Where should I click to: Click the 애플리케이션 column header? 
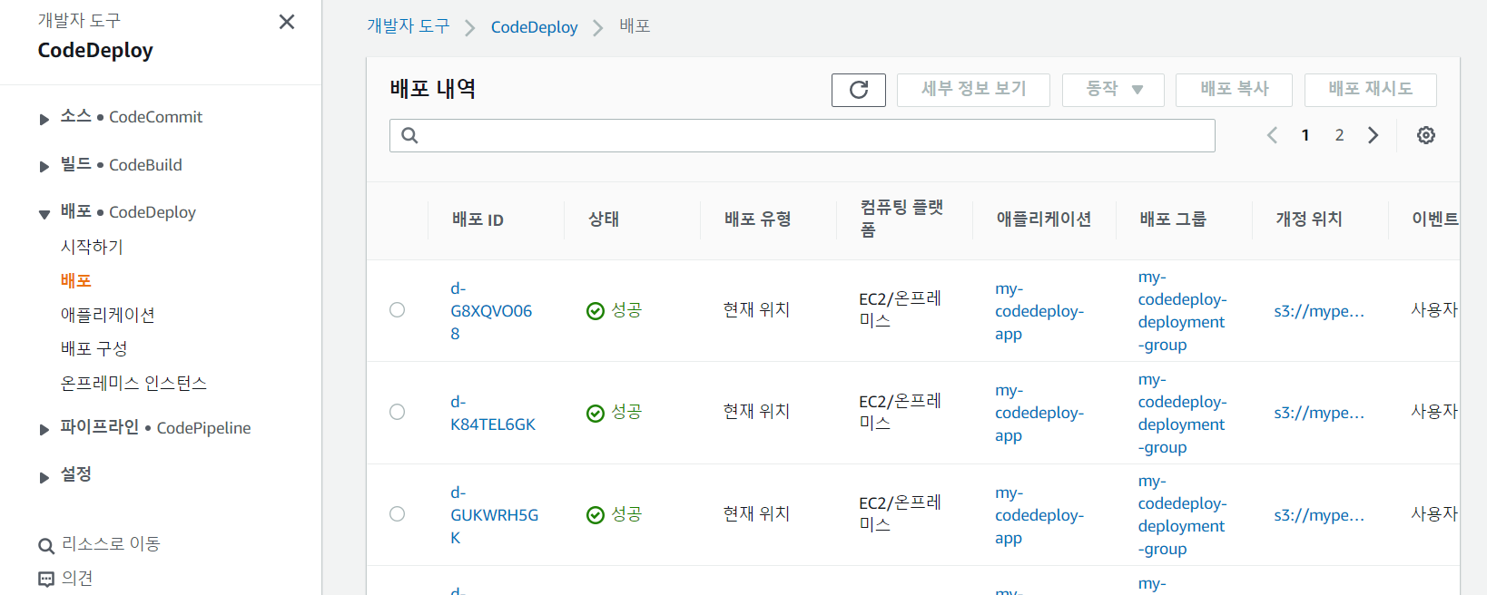pos(1044,219)
